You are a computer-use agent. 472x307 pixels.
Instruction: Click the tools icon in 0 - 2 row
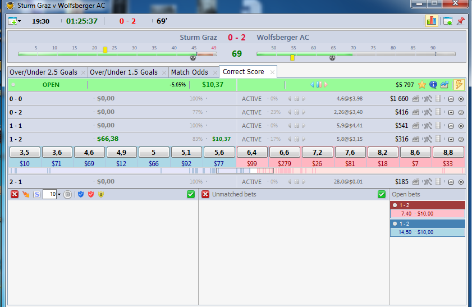point(428,112)
